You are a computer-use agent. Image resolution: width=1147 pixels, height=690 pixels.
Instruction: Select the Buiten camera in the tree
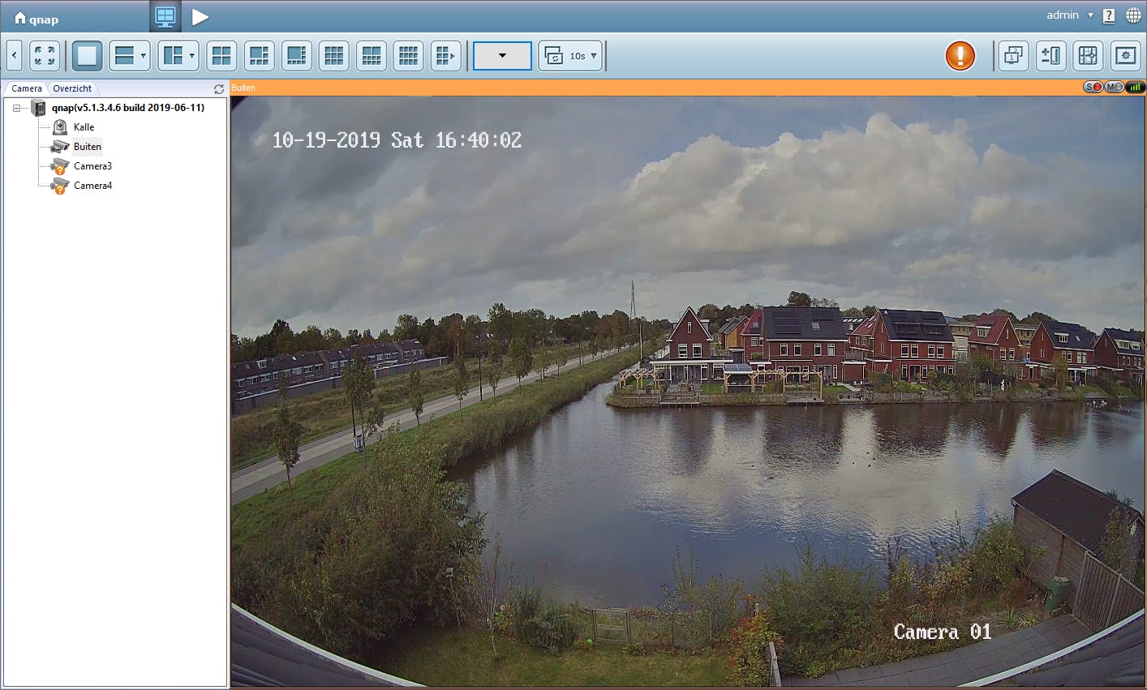click(x=86, y=146)
